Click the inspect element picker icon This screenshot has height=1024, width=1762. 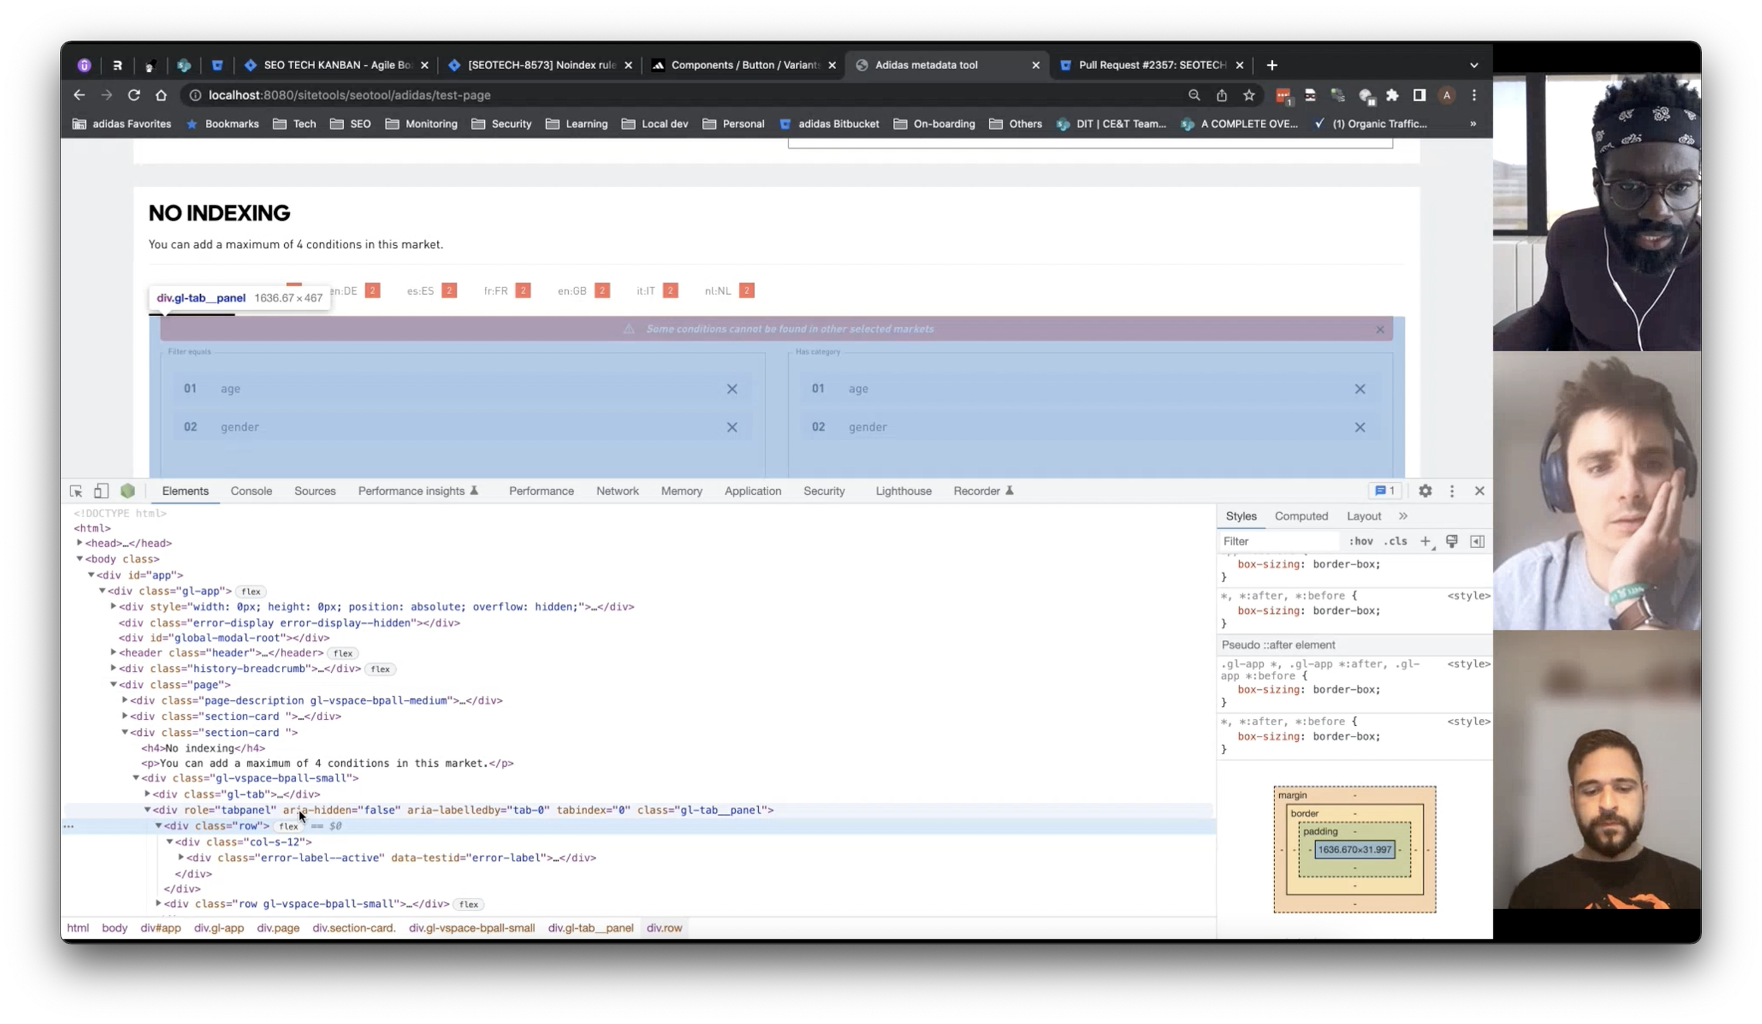(x=76, y=491)
